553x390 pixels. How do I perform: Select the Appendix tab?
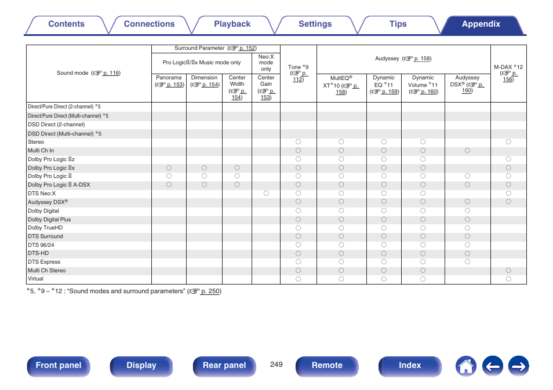[481, 24]
